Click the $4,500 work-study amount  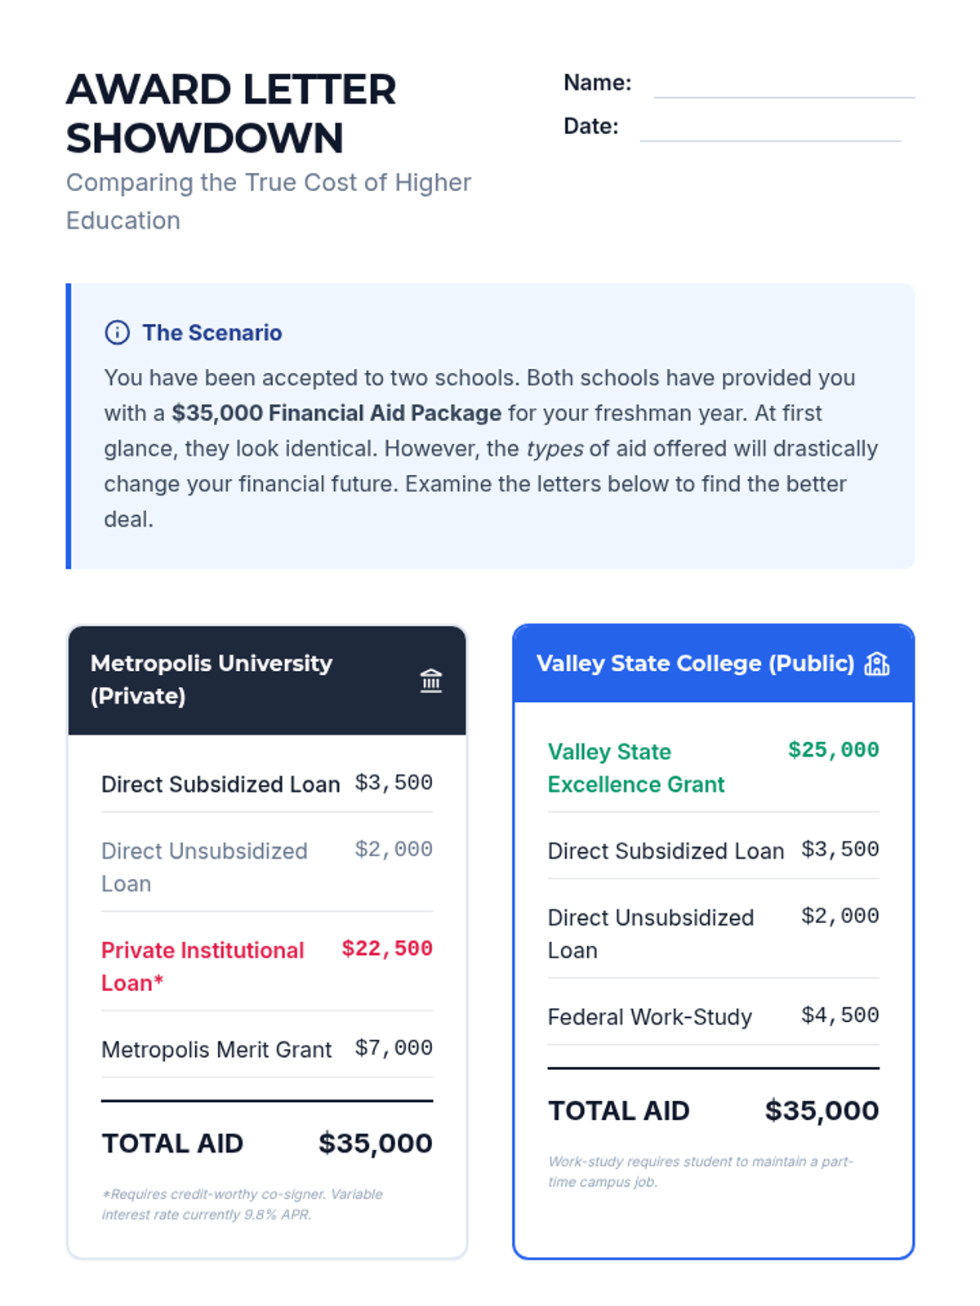pos(840,1015)
